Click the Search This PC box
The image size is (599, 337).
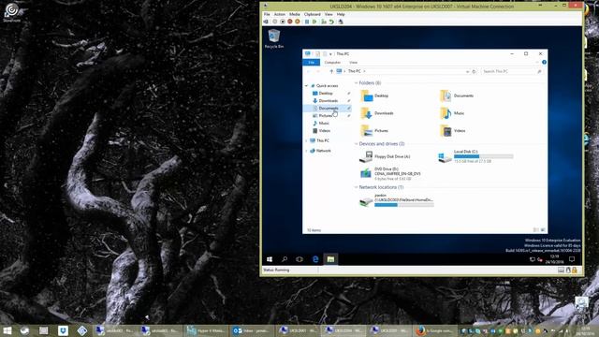(x=512, y=71)
